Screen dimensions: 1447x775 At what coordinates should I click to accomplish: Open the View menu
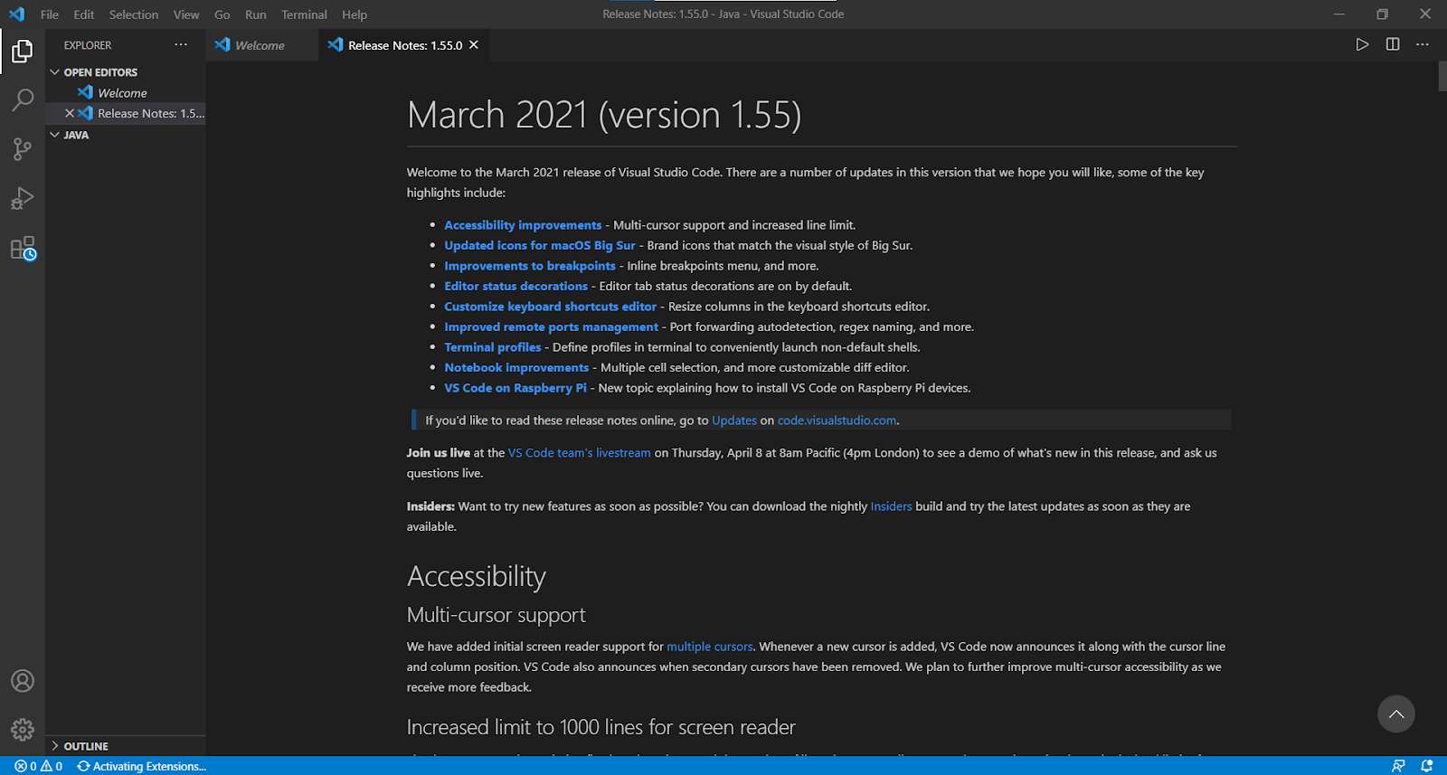186,14
